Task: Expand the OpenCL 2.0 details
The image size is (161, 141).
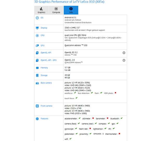Action: [x=124, y=60]
